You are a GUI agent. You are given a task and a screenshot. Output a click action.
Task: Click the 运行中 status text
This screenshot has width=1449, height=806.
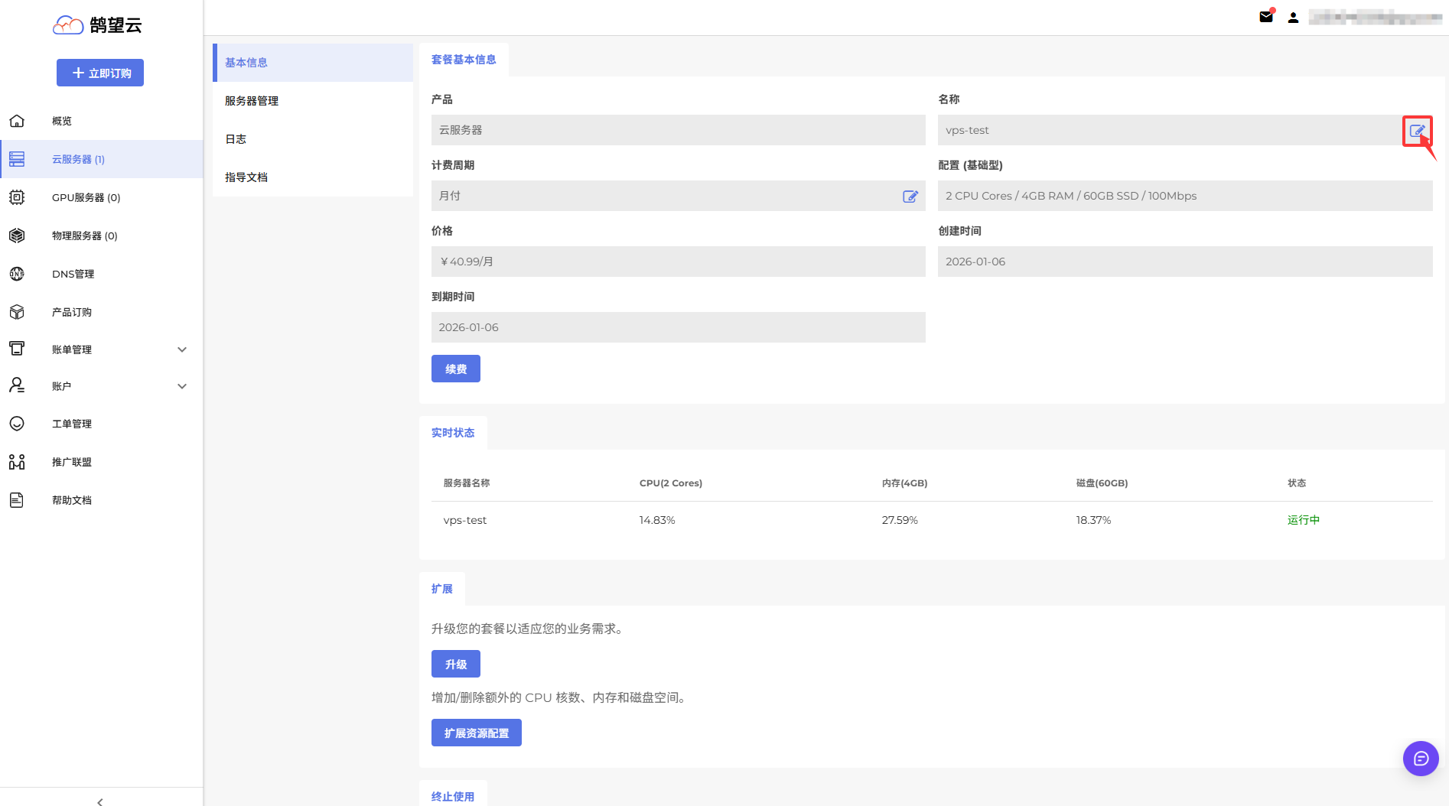click(1303, 520)
